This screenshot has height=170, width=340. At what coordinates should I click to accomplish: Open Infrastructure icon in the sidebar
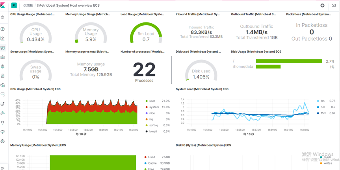(3, 85)
